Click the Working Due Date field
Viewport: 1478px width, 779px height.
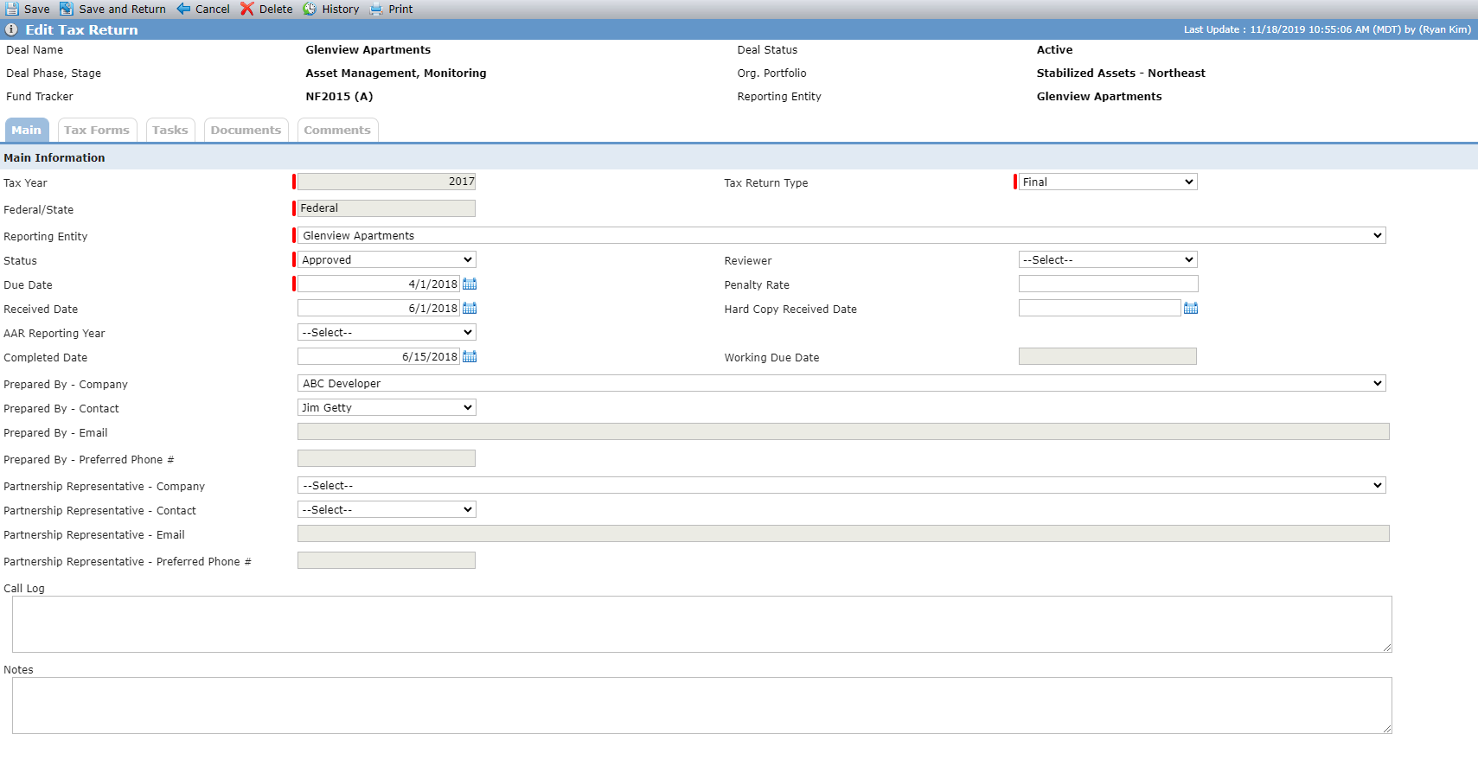[1108, 356]
